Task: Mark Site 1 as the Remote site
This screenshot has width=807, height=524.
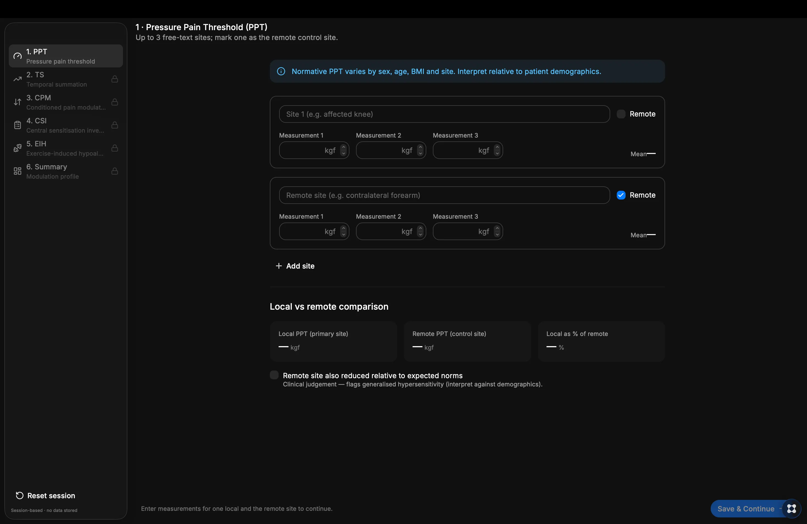Action: pyautogui.click(x=621, y=114)
